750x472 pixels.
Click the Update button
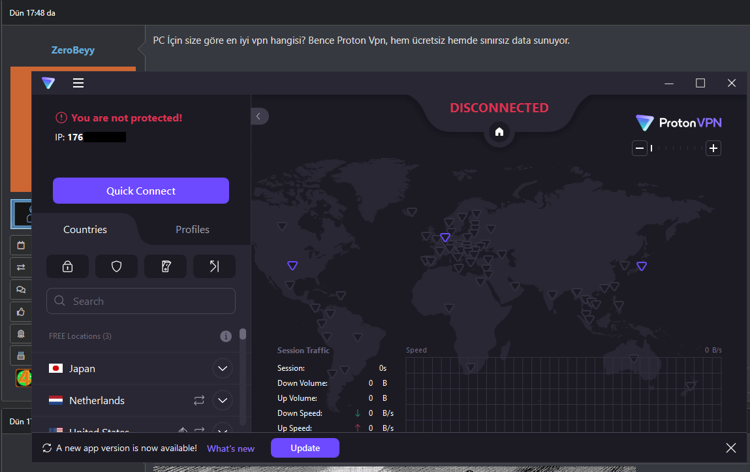[305, 448]
